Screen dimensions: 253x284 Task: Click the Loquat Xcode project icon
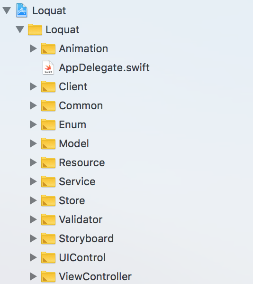pyautogui.click(x=22, y=10)
